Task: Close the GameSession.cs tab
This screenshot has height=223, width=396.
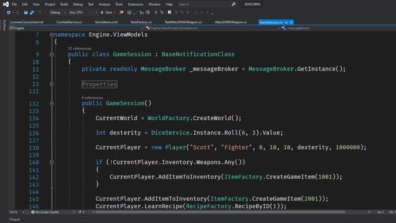Action: click(291, 22)
